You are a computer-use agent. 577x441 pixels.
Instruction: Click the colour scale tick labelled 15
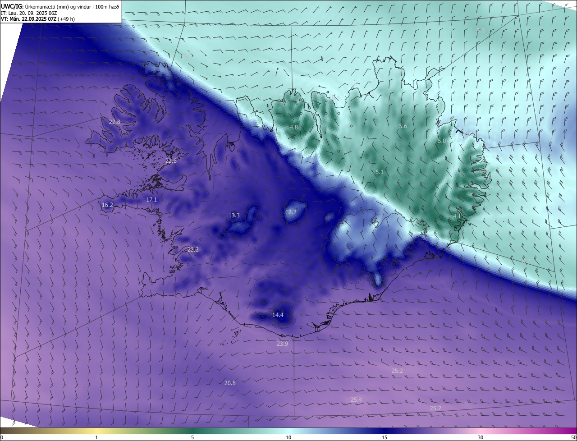[x=385, y=437]
